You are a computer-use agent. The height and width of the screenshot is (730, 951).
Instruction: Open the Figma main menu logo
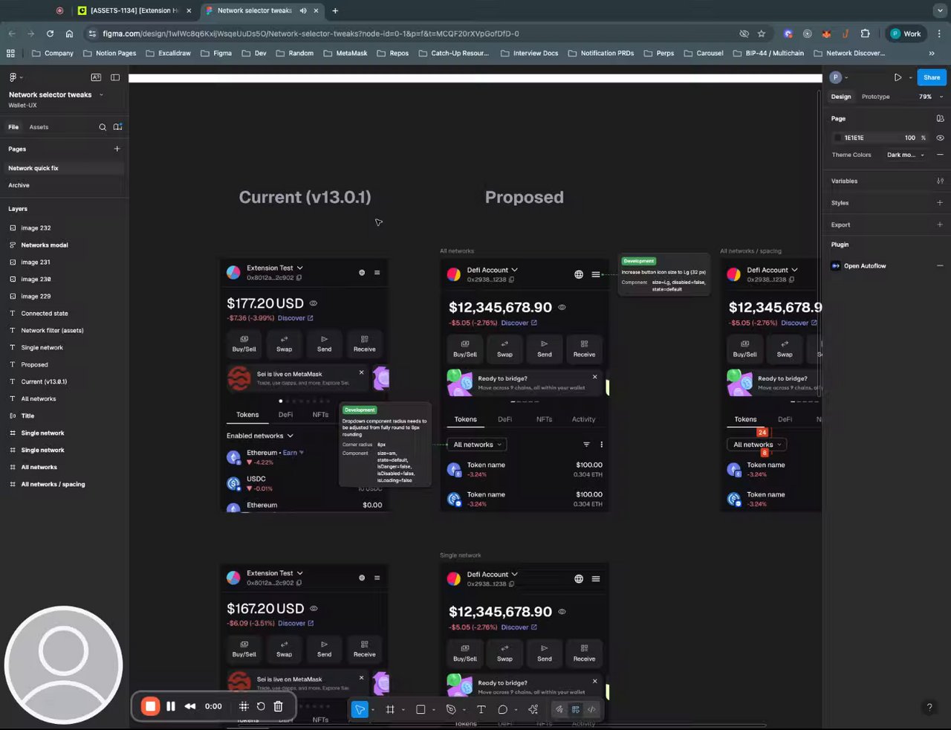pyautogui.click(x=13, y=77)
